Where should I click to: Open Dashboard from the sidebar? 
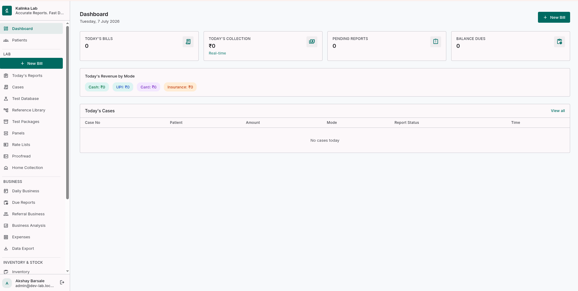(31, 28)
